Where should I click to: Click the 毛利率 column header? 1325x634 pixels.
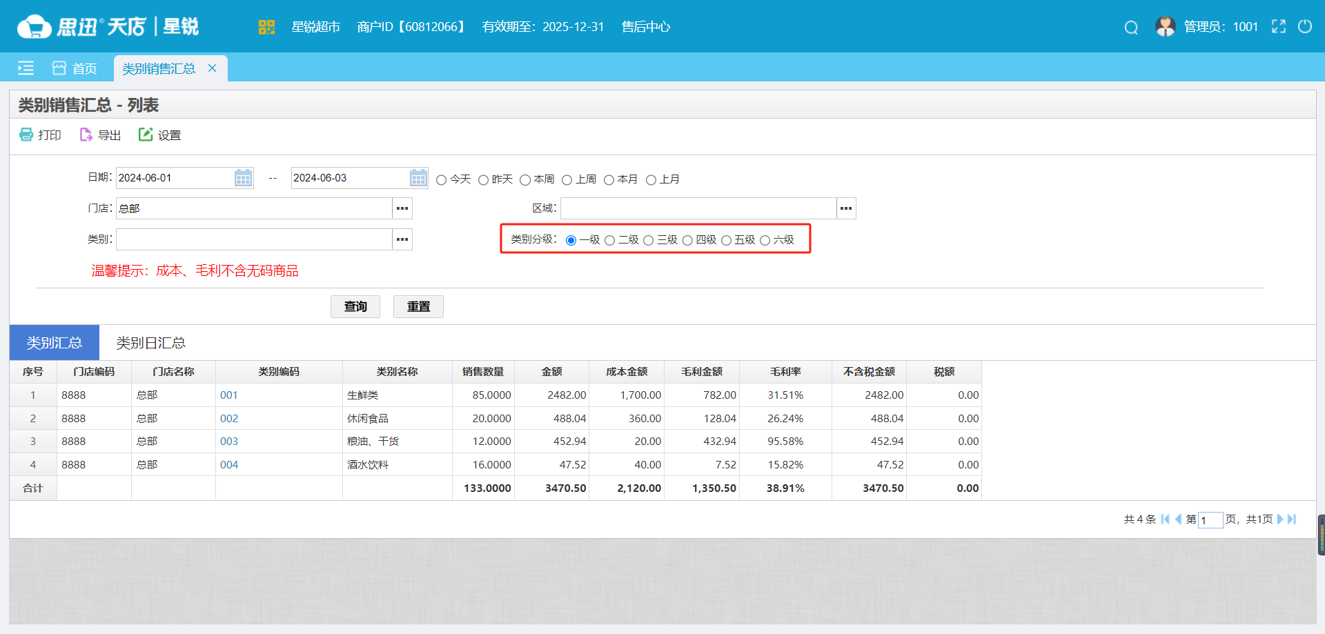[x=785, y=372]
